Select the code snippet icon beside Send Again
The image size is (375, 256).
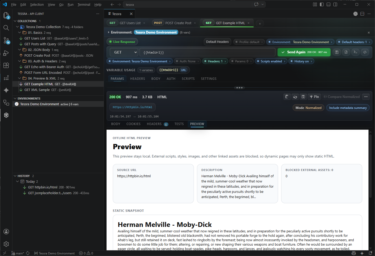(x=365, y=52)
